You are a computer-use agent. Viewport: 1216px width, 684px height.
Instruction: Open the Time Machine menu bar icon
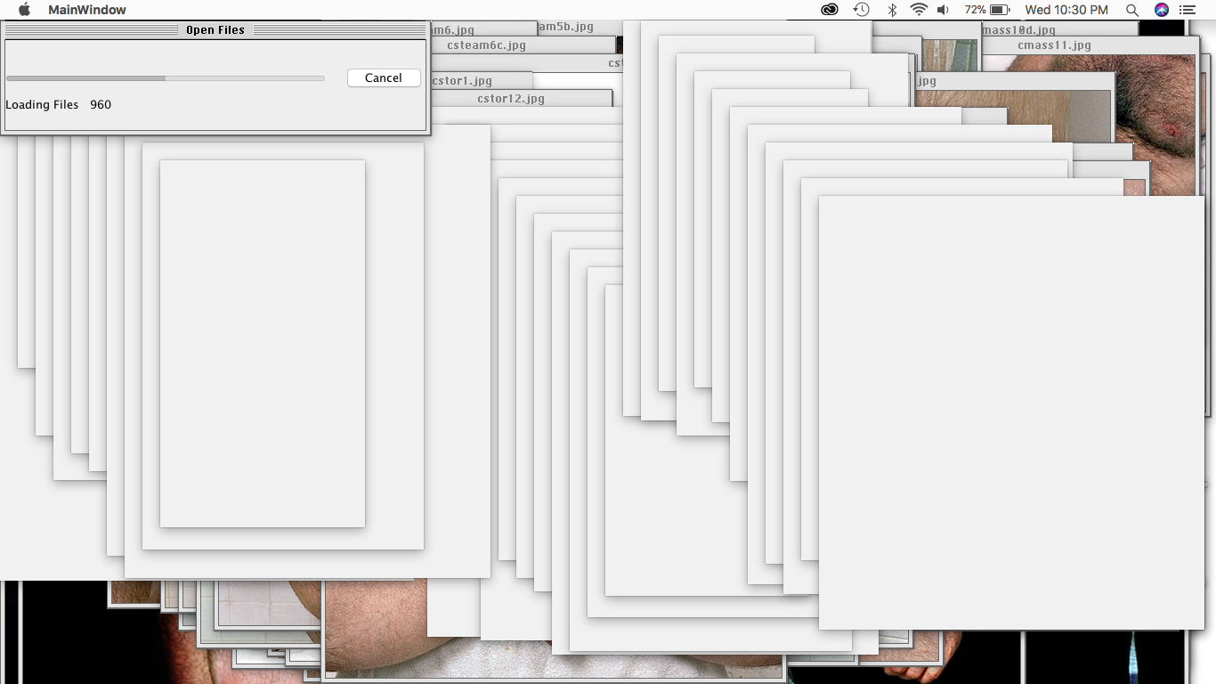861,10
